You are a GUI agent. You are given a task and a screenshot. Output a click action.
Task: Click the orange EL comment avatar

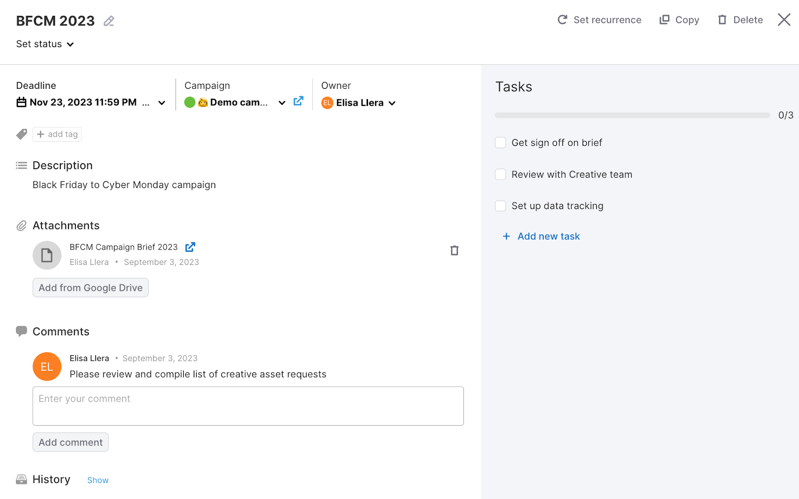pos(47,367)
